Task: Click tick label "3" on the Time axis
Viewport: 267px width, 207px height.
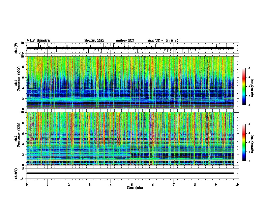Action: 90,185
